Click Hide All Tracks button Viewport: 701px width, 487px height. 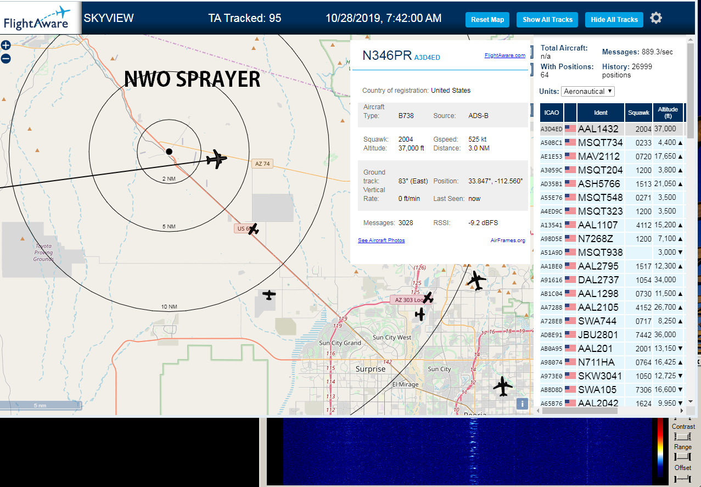coord(614,19)
